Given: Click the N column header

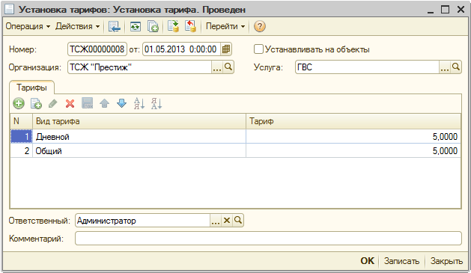Looking at the screenshot, I should coord(21,121).
